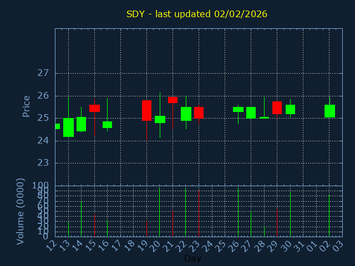Screen dimensions: 355x266
Task: Select the flat green candlestick for day 28
Action: click(x=264, y=117)
